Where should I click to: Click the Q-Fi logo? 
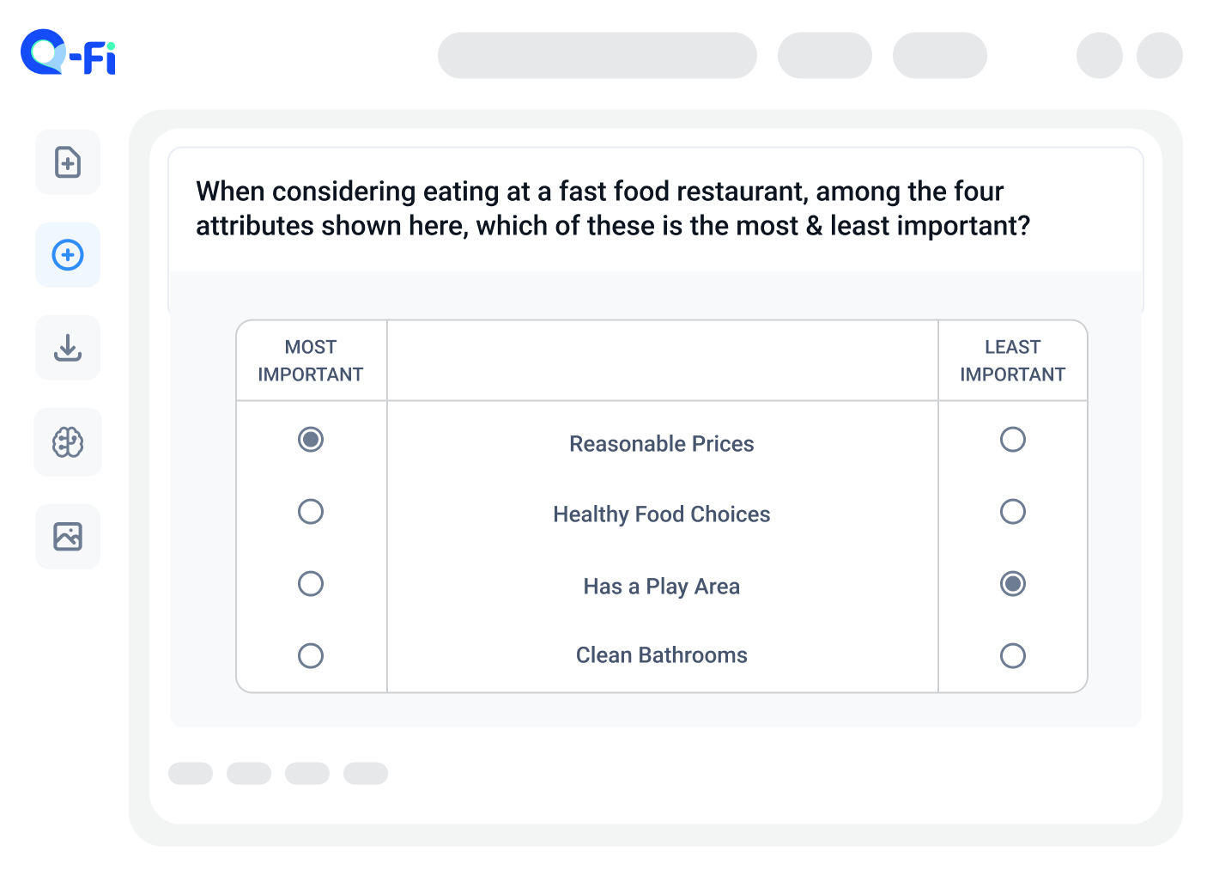coord(68,53)
